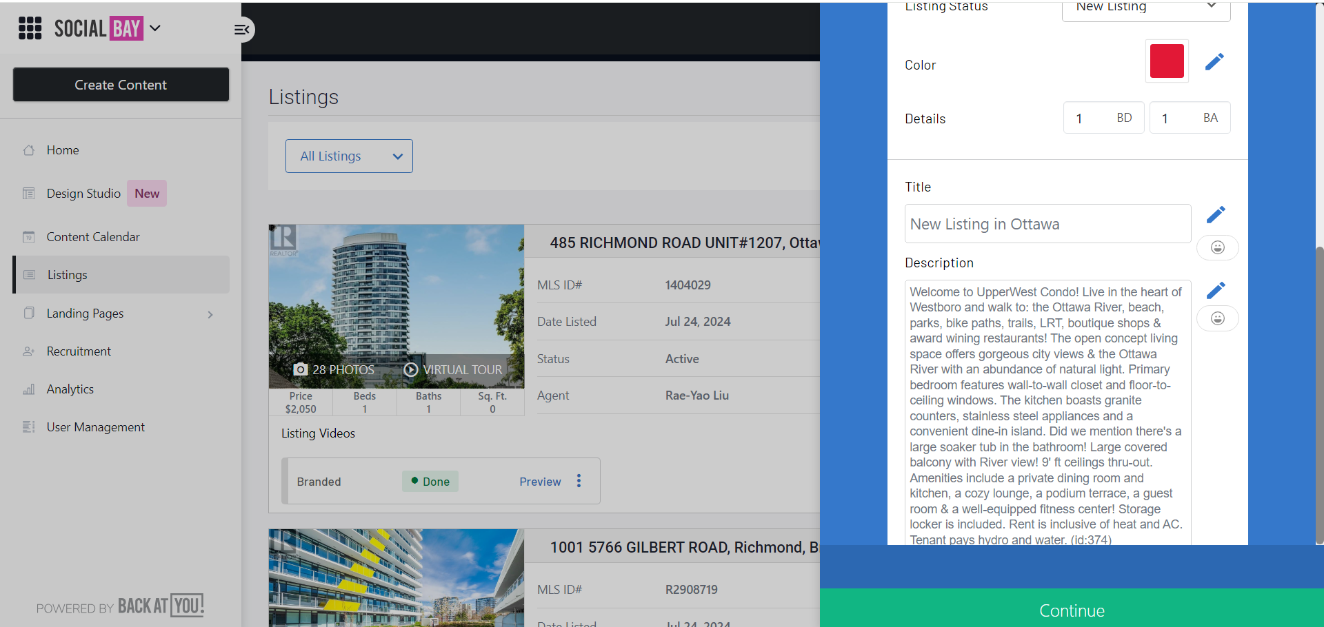
Task: Open Design Studio in the sidebar
Action: coord(83,194)
